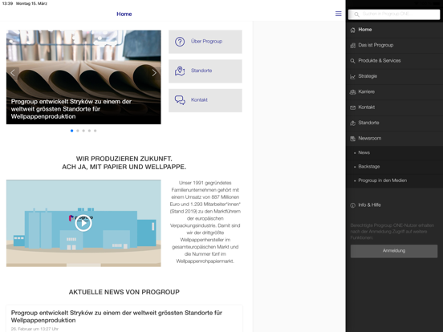The image size is (443, 332).
Task: Click the Kontakt envelope icon in sidebar
Action: [352, 107]
